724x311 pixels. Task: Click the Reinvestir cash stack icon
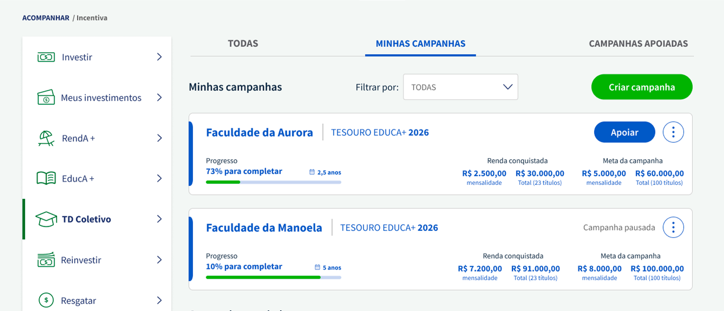pyautogui.click(x=46, y=260)
